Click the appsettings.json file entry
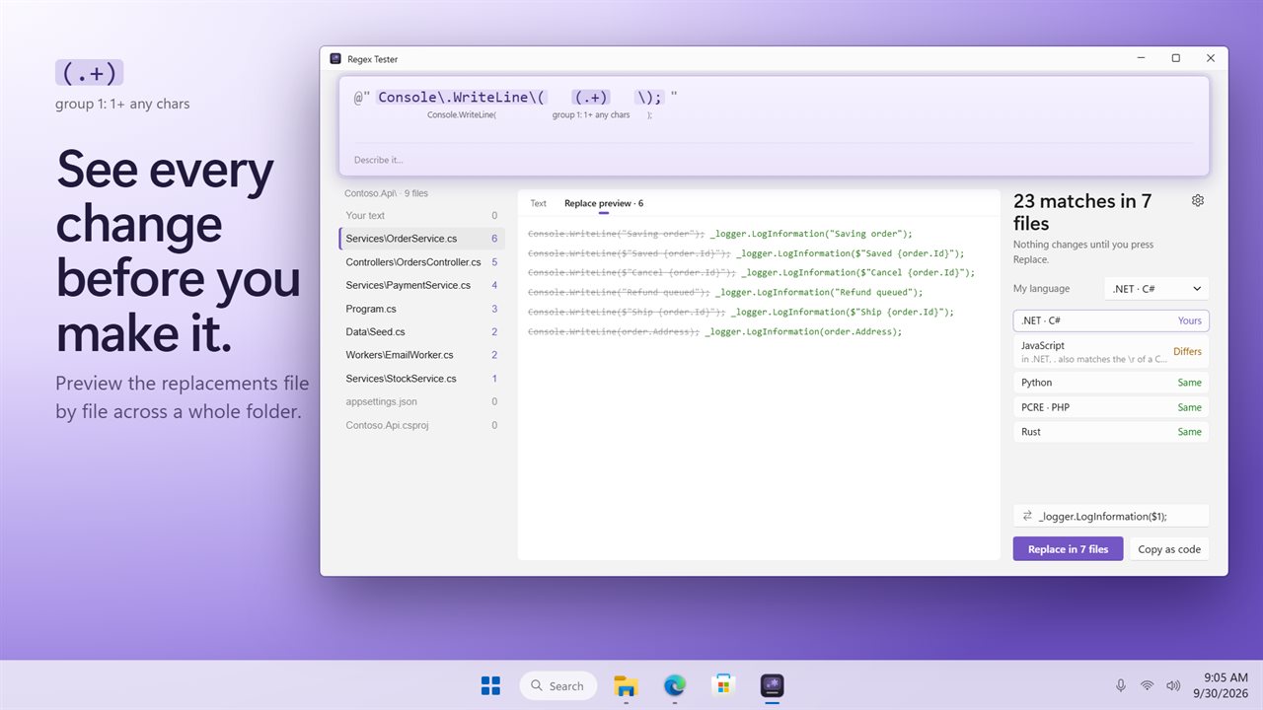 click(421, 401)
